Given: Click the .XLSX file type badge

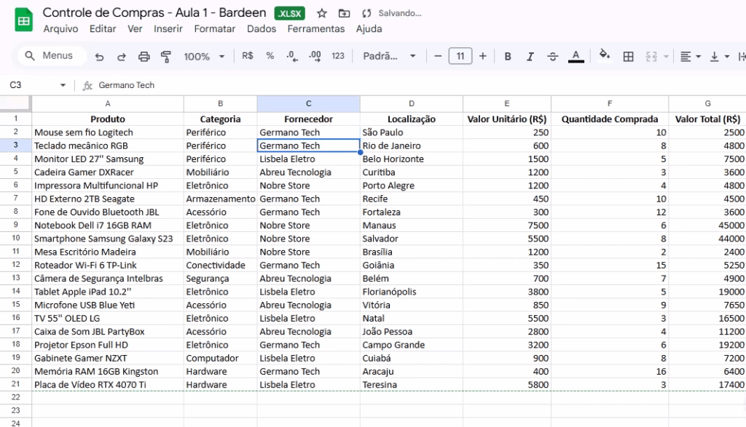Looking at the screenshot, I should click(x=290, y=13).
